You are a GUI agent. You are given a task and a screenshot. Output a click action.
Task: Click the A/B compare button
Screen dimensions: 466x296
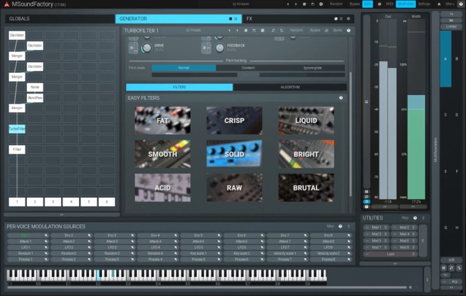pos(451,260)
